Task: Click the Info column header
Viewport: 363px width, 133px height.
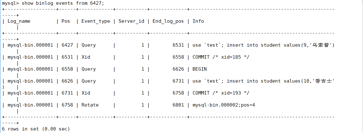Action: coord(198,21)
